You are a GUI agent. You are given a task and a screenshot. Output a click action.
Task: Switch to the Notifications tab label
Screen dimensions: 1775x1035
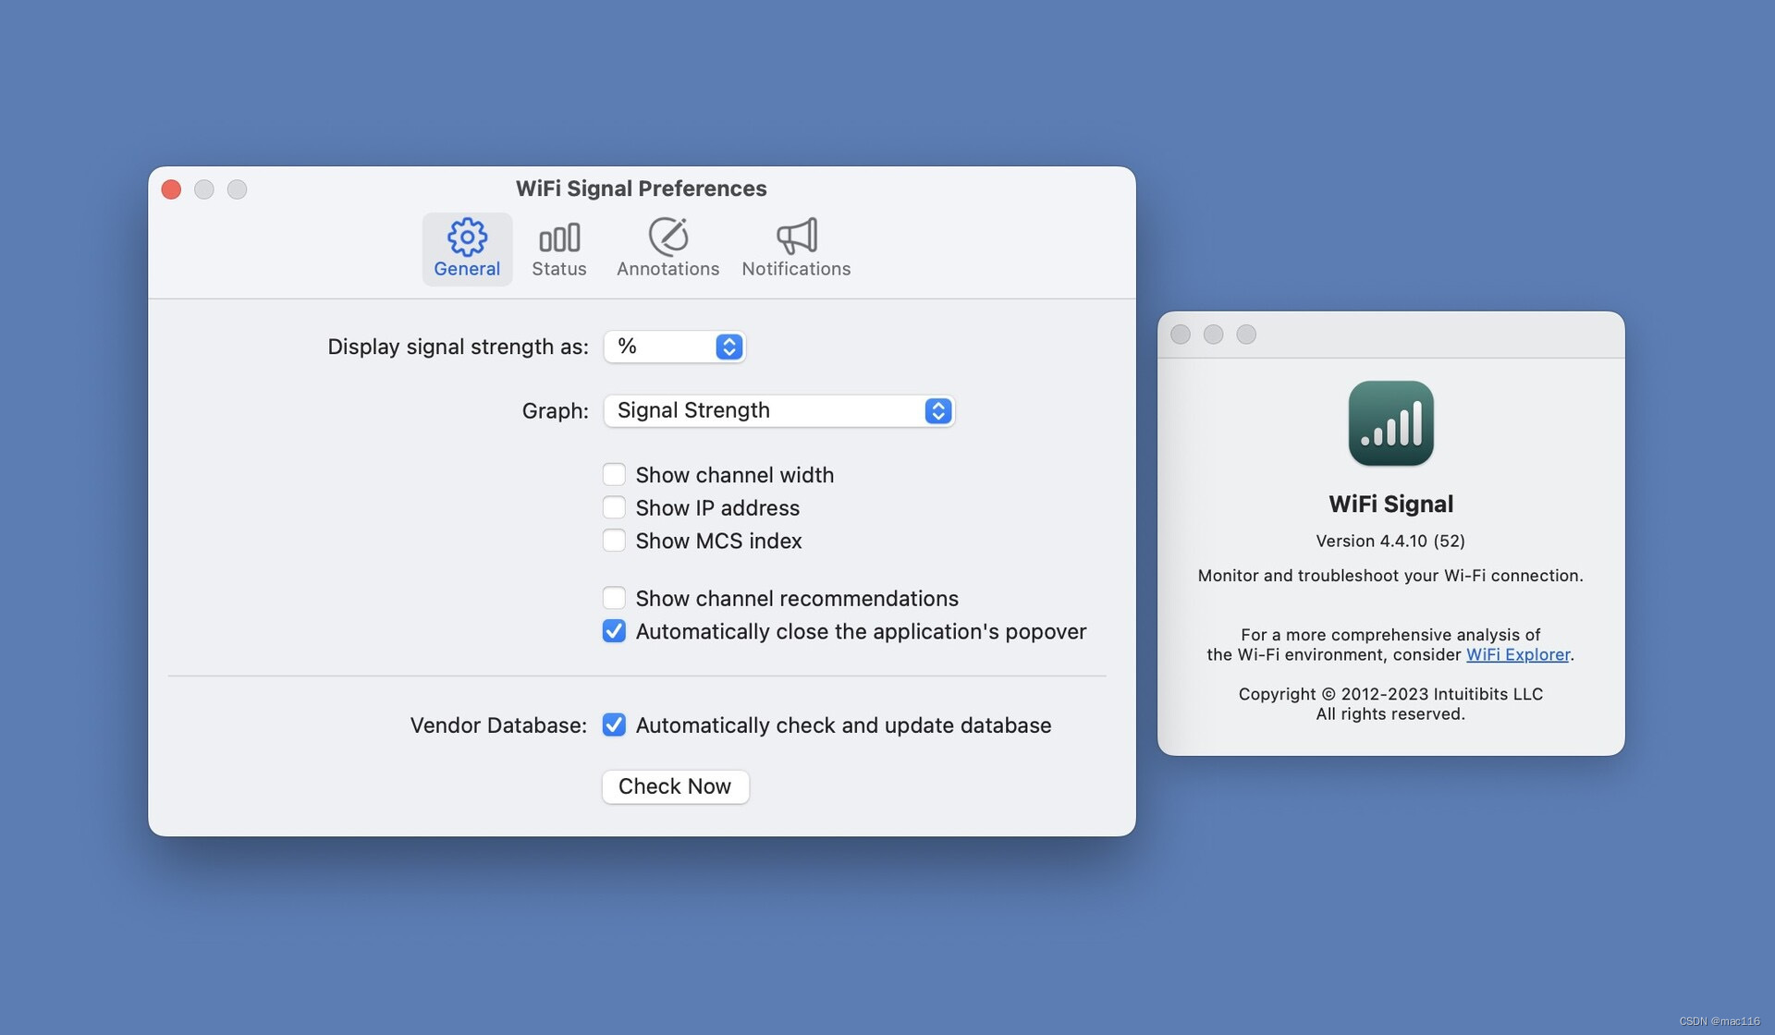click(x=796, y=269)
